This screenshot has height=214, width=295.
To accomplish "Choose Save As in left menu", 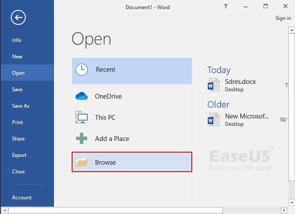I will (21, 106).
